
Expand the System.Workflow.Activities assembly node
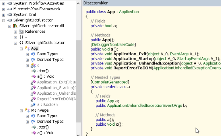(x=4, y=4)
